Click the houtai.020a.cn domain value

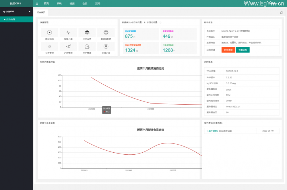233,107
